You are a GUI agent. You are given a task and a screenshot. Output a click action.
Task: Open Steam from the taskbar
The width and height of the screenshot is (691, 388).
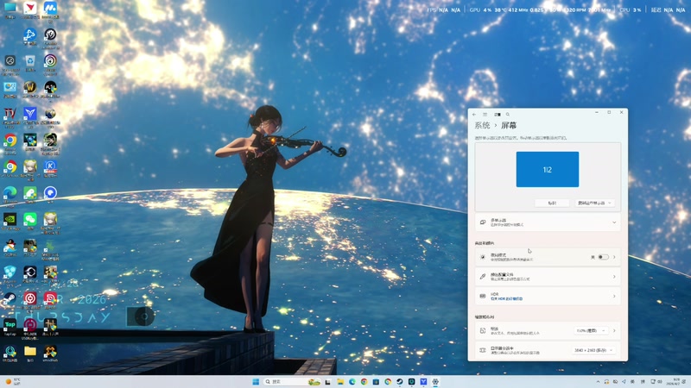[400, 382]
